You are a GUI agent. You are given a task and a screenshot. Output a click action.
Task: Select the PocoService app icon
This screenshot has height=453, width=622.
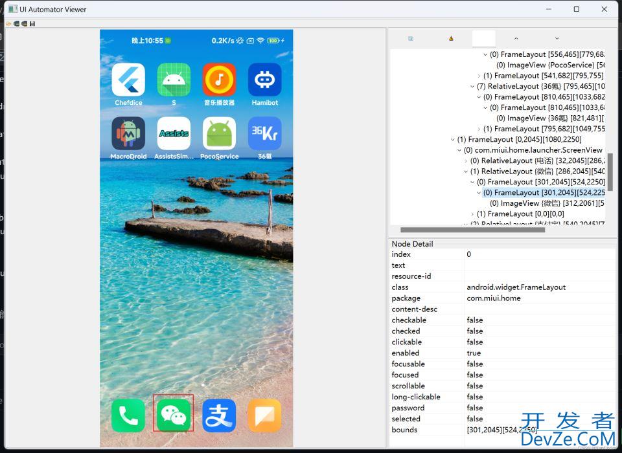coord(220,133)
